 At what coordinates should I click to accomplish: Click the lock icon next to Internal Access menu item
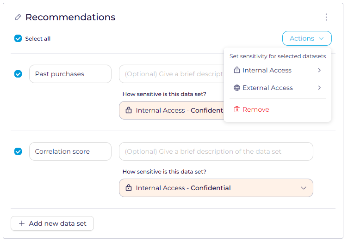pos(237,70)
